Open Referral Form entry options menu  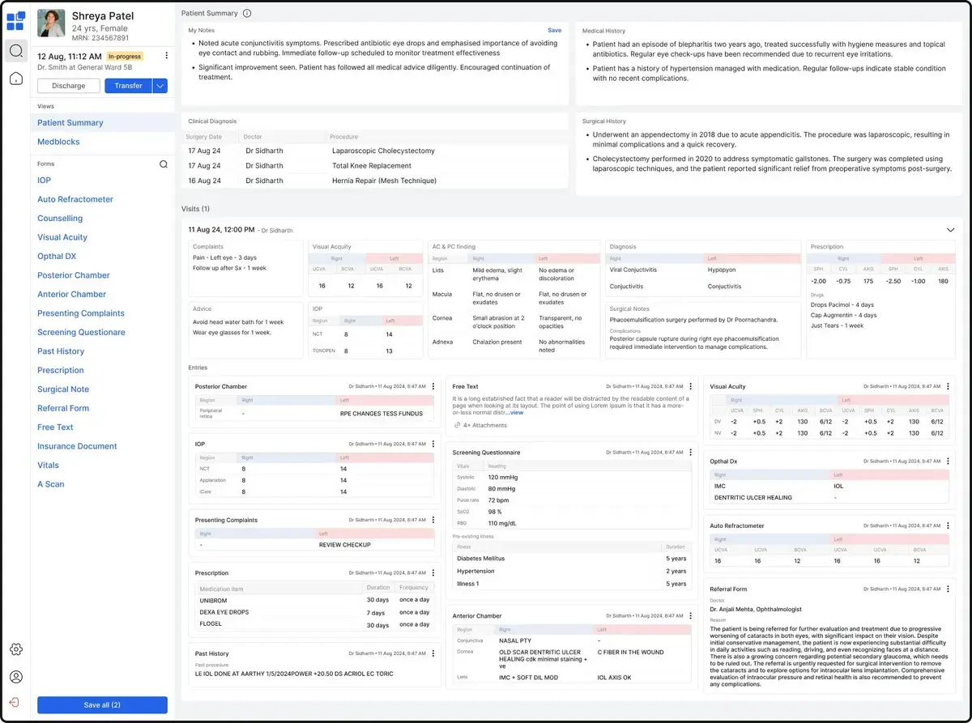[x=949, y=589]
